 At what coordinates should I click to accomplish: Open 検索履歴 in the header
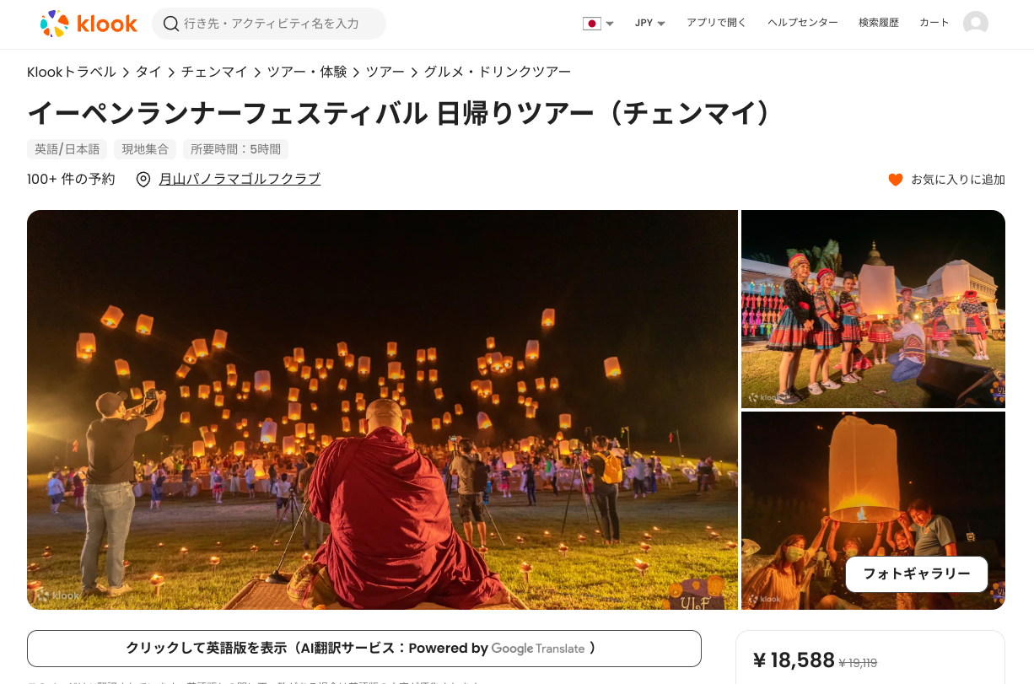[879, 23]
